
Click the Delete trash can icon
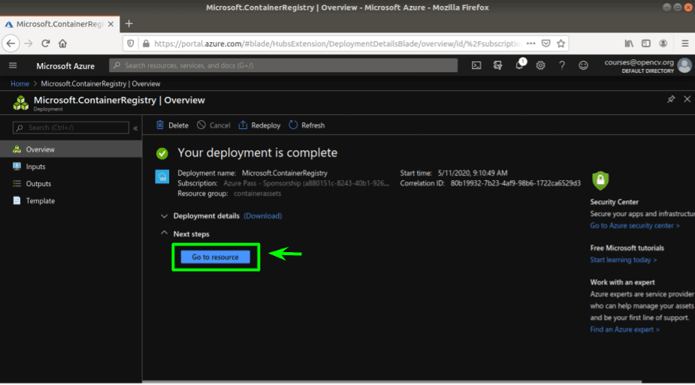tap(160, 125)
